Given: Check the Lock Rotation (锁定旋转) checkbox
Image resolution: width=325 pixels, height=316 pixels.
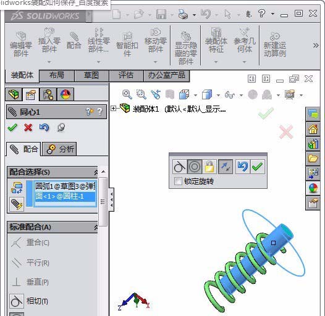Looking at the screenshot, I should tap(178, 181).
